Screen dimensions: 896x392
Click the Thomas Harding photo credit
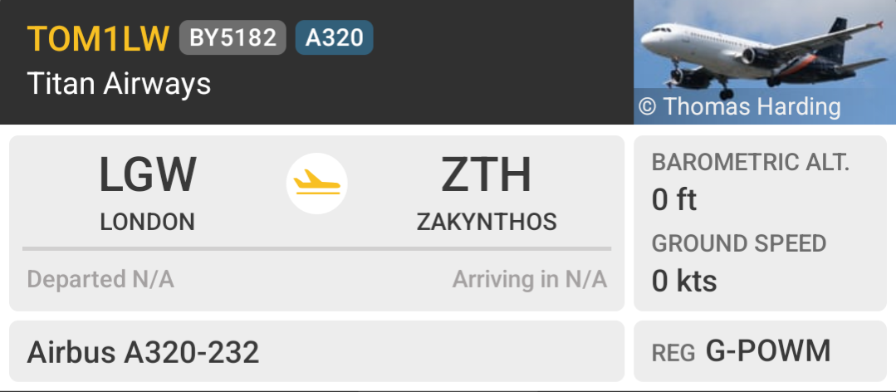pos(739,107)
